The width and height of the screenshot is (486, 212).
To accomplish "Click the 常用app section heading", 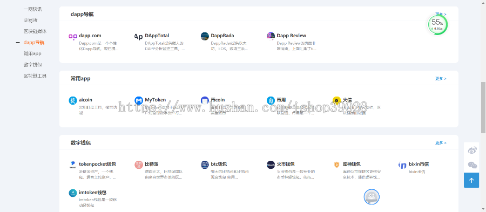I will 80,79.
